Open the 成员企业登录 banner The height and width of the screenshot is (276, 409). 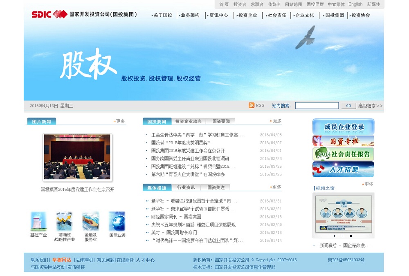pos(343,127)
